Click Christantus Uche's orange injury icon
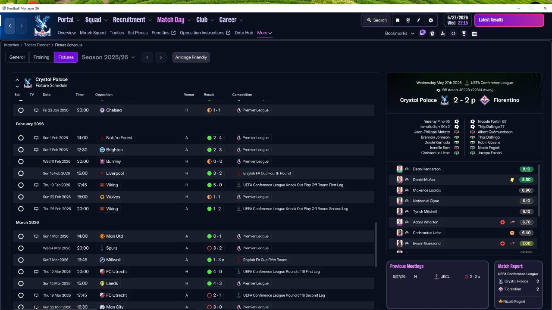Viewport: 552px width, 310px height. pos(512,233)
